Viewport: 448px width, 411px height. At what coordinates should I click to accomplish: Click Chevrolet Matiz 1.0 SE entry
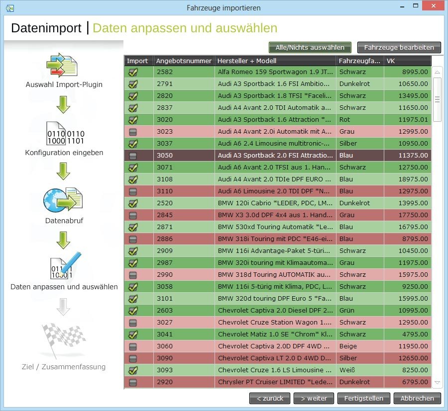pyautogui.click(x=275, y=334)
